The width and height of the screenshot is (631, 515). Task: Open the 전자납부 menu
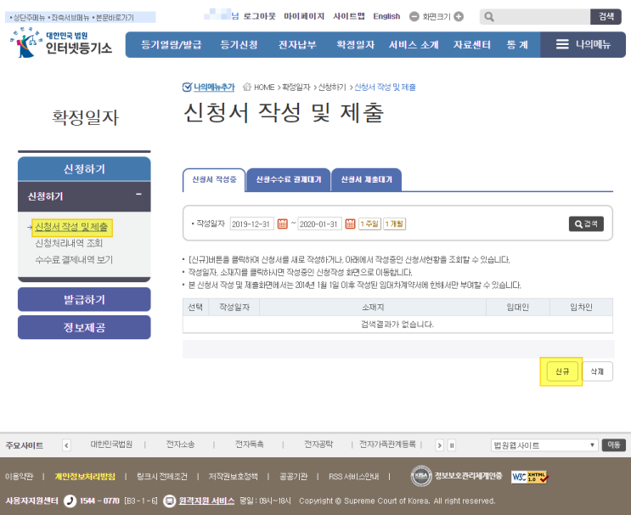tap(297, 45)
